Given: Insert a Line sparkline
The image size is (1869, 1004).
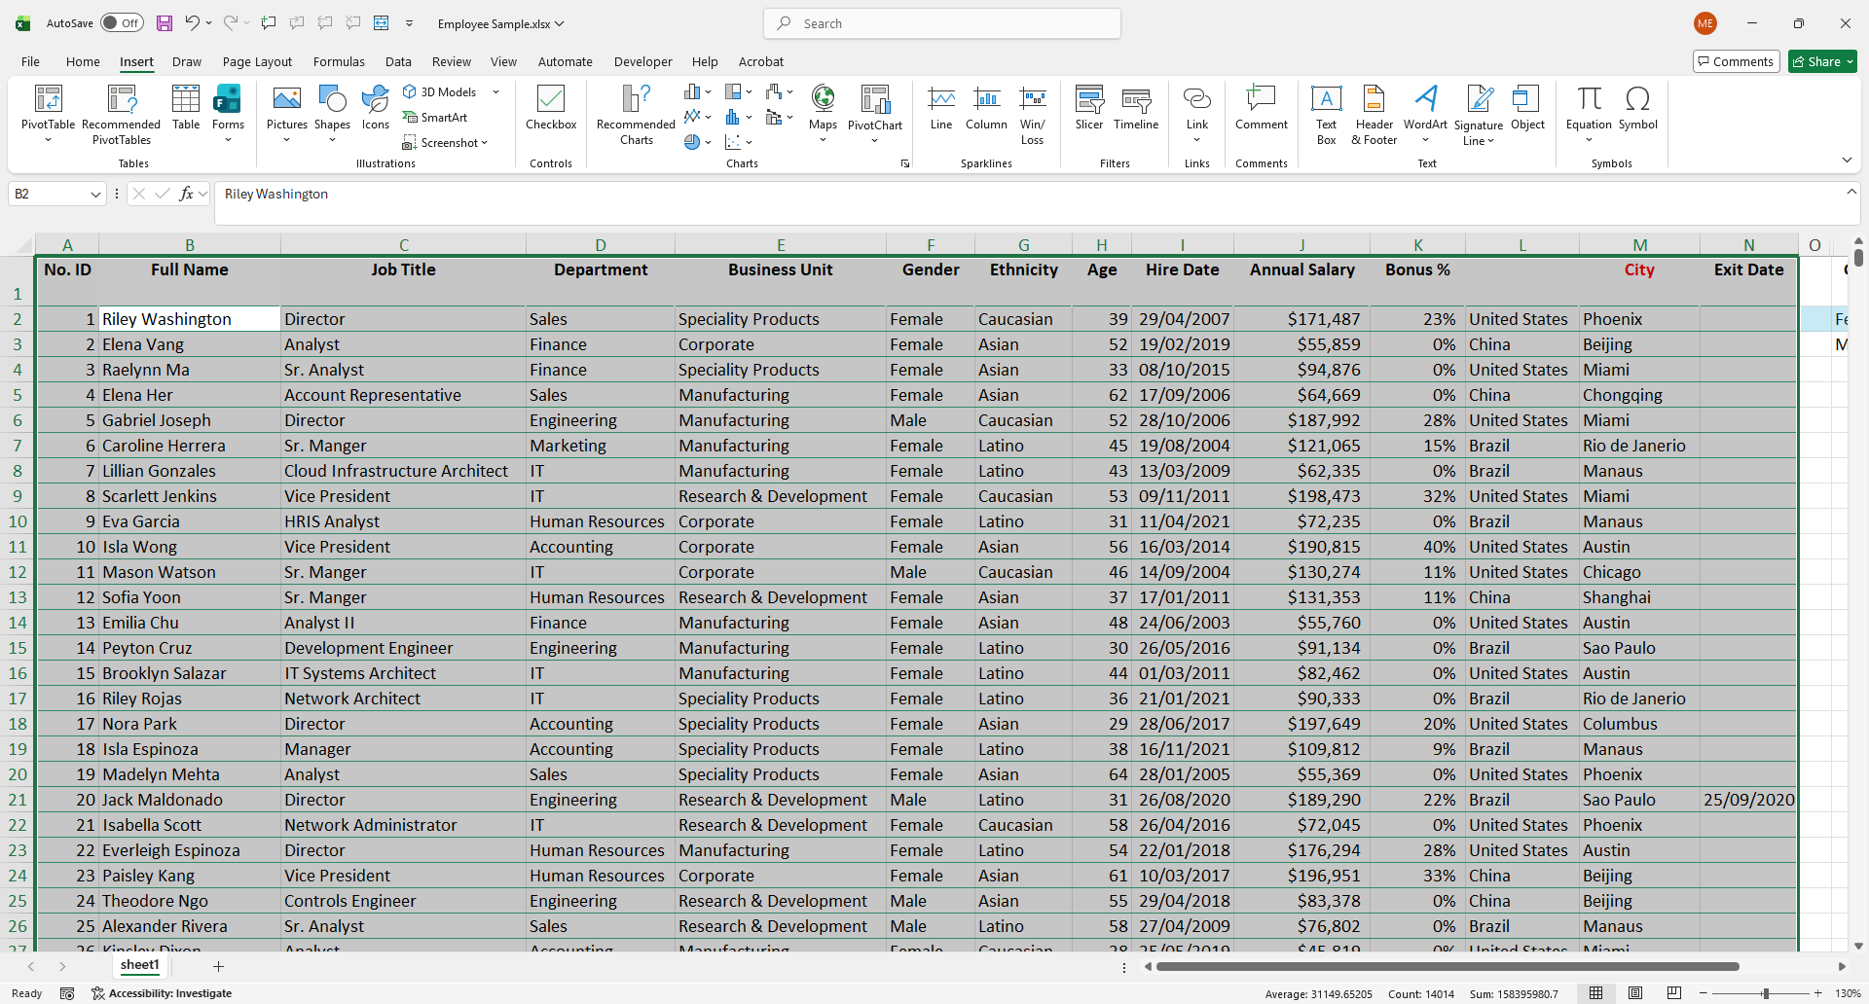Looking at the screenshot, I should (x=941, y=105).
